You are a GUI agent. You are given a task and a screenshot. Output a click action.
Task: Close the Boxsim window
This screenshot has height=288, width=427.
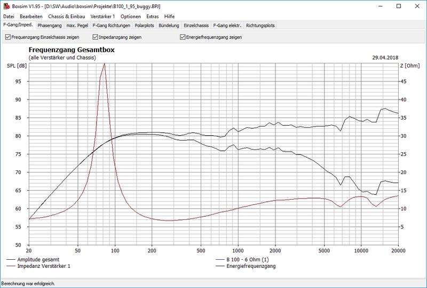pos(417,6)
